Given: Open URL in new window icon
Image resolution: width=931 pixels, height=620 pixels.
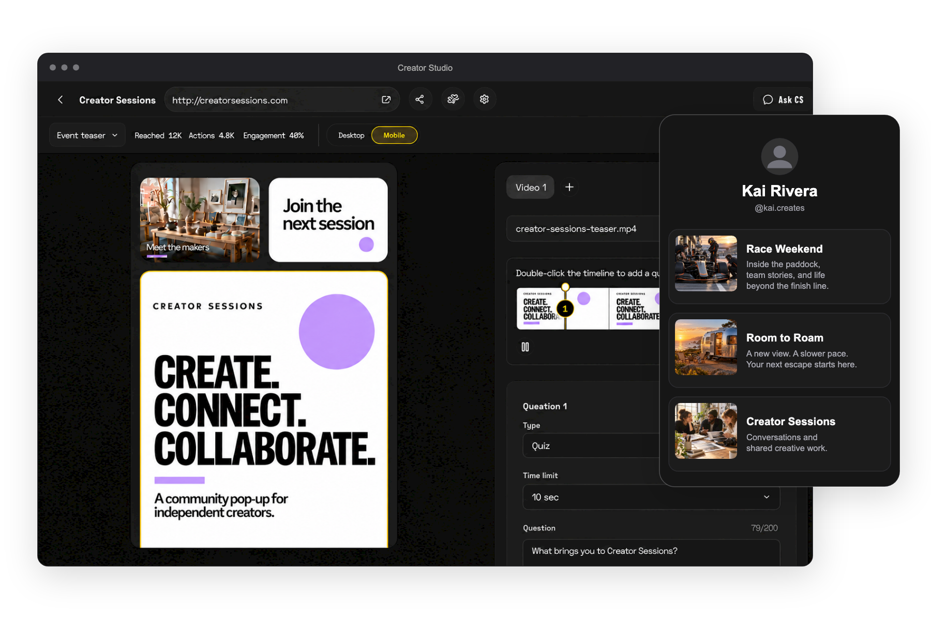Looking at the screenshot, I should [386, 100].
